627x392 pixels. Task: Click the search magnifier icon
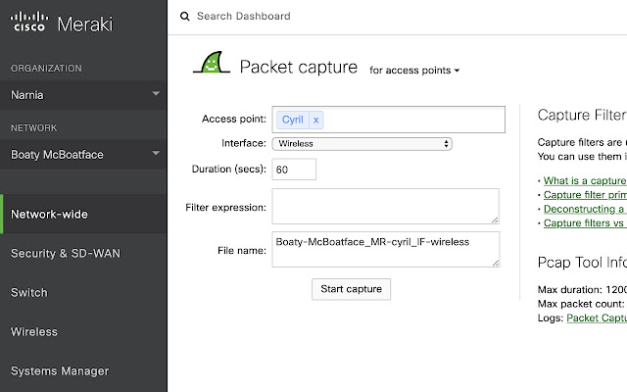pyautogui.click(x=185, y=17)
